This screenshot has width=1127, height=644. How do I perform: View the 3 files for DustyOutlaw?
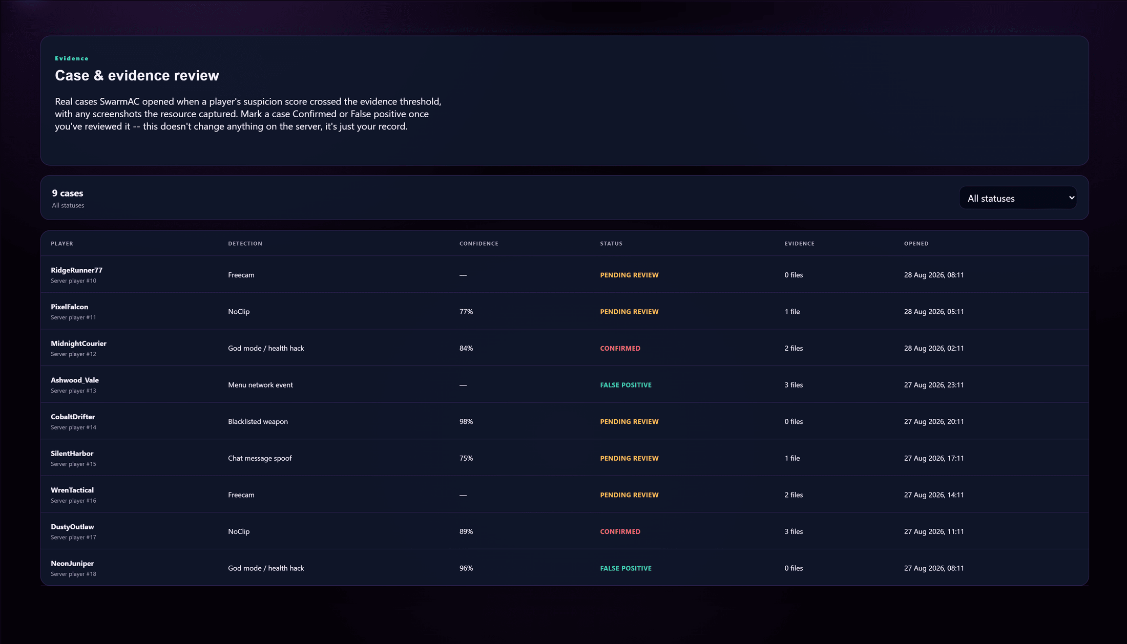click(x=794, y=531)
